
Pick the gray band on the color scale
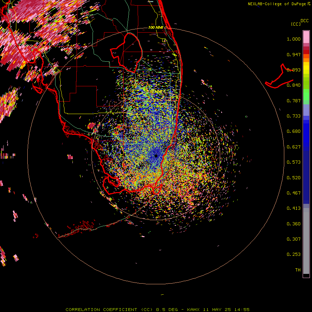point(306,241)
